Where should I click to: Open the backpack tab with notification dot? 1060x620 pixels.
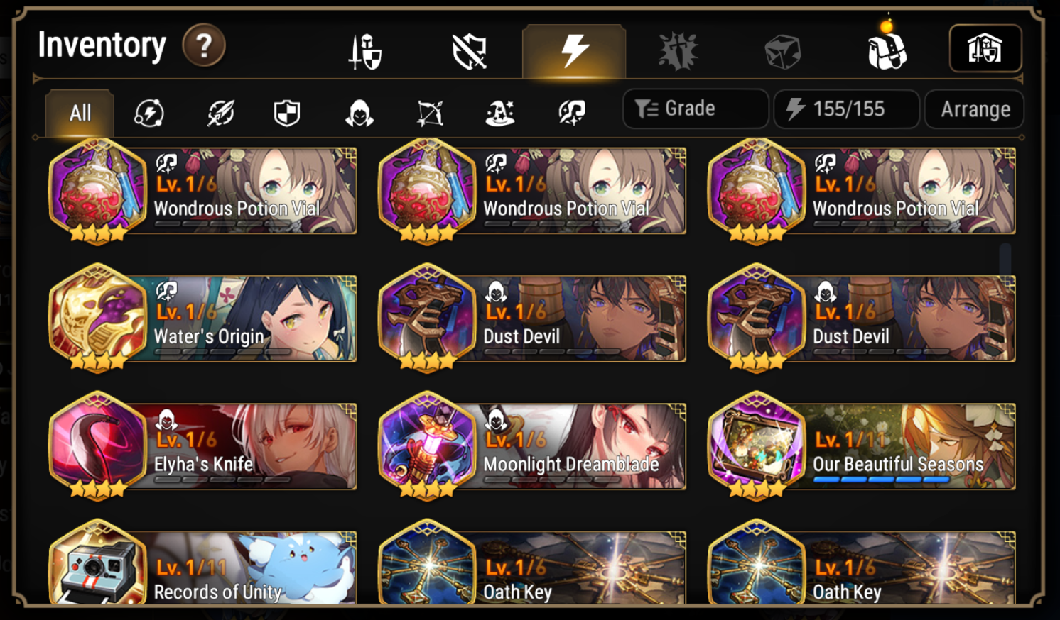click(887, 50)
